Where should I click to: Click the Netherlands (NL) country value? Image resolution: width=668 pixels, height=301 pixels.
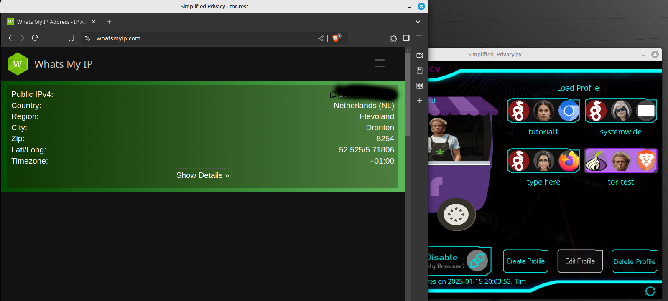click(364, 106)
